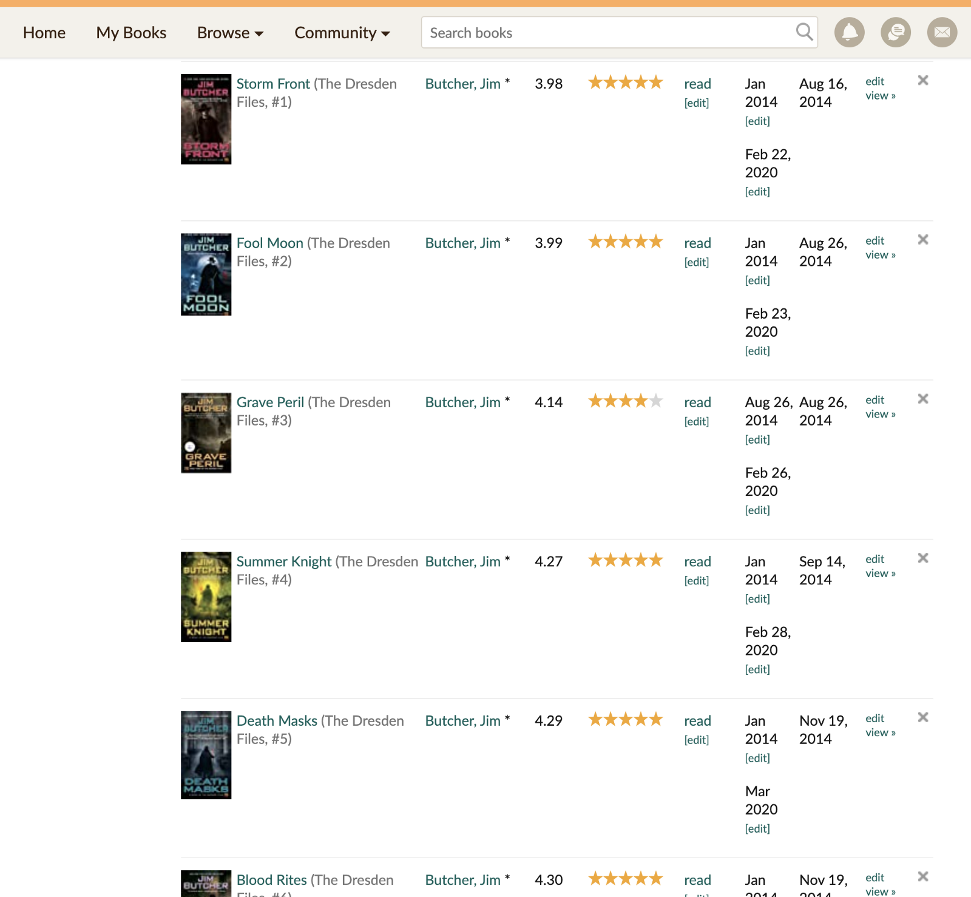Open the Summer Knight cover thumbnail
This screenshot has width=971, height=897.
(x=206, y=597)
